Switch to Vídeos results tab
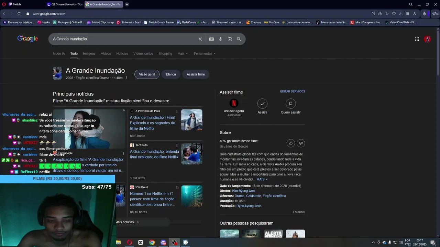Screen dimensions: 440x247 106,54
